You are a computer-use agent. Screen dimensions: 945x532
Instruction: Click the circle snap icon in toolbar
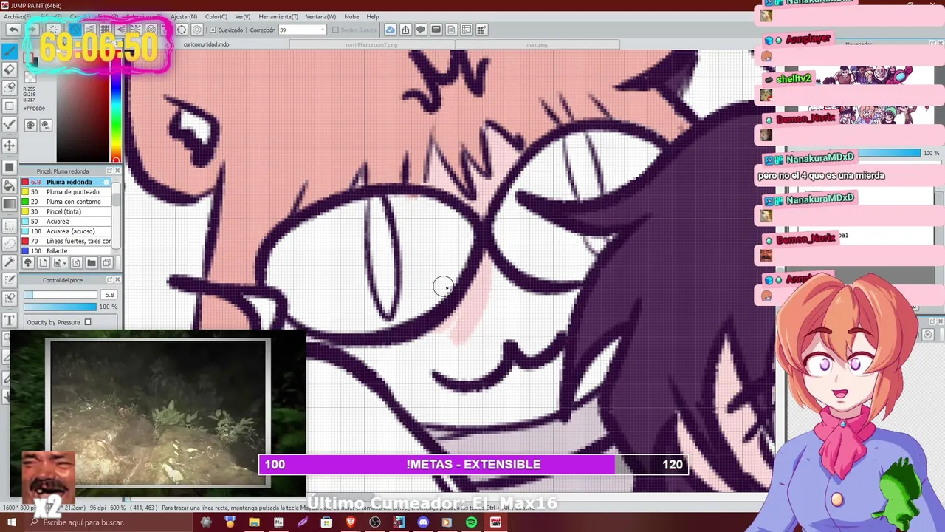(x=182, y=30)
